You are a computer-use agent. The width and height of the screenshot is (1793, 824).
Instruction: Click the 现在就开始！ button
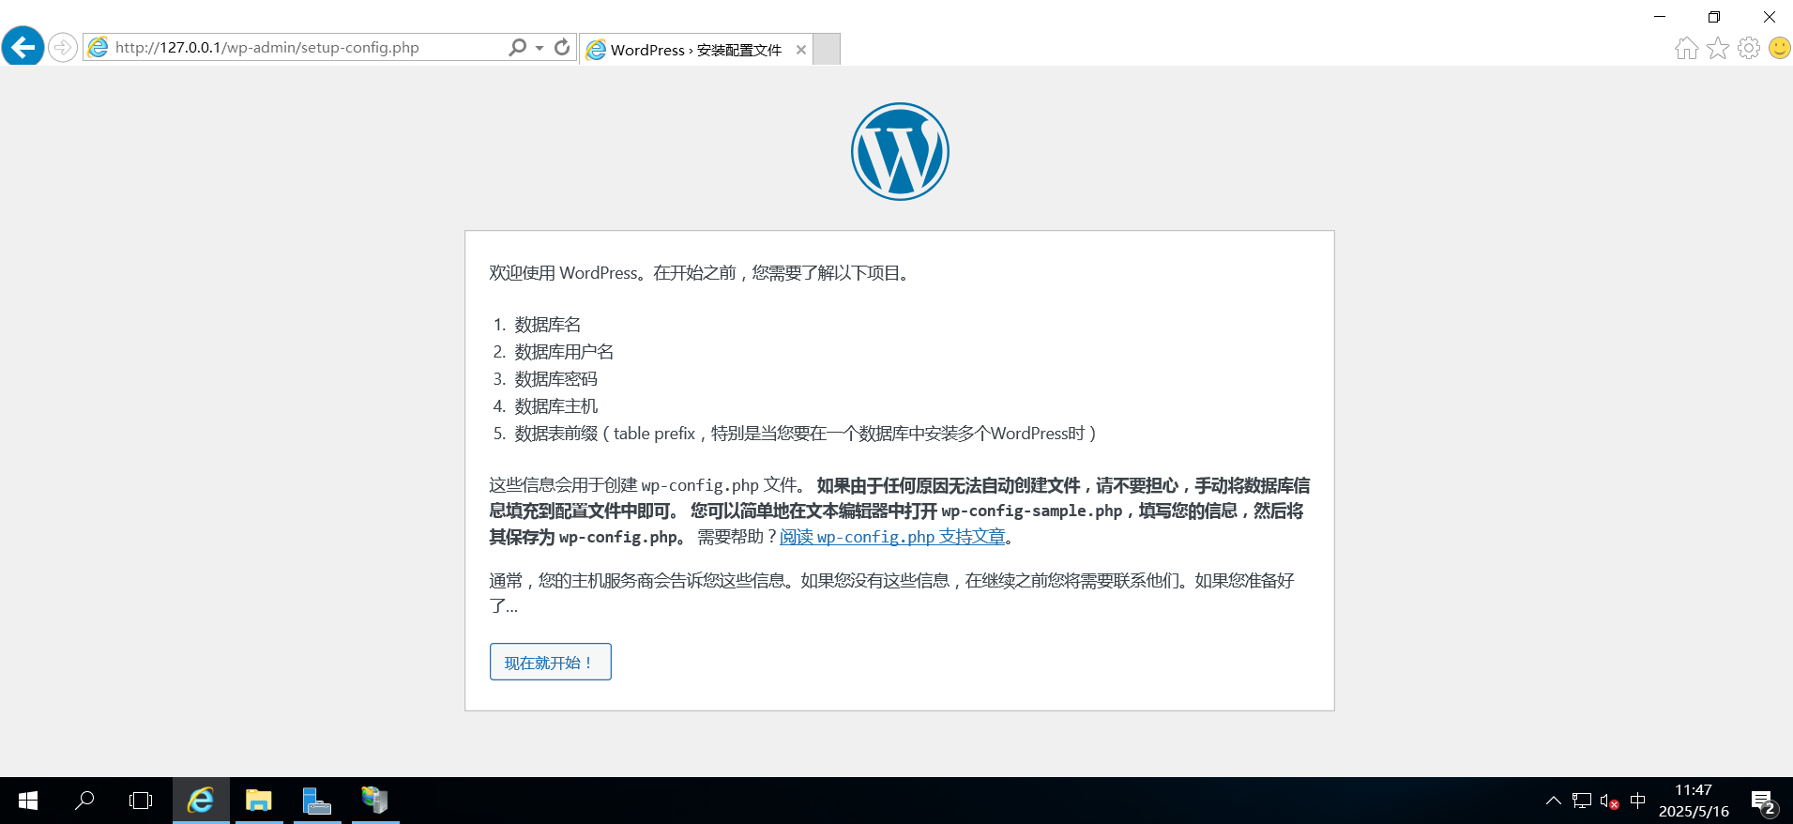(551, 662)
